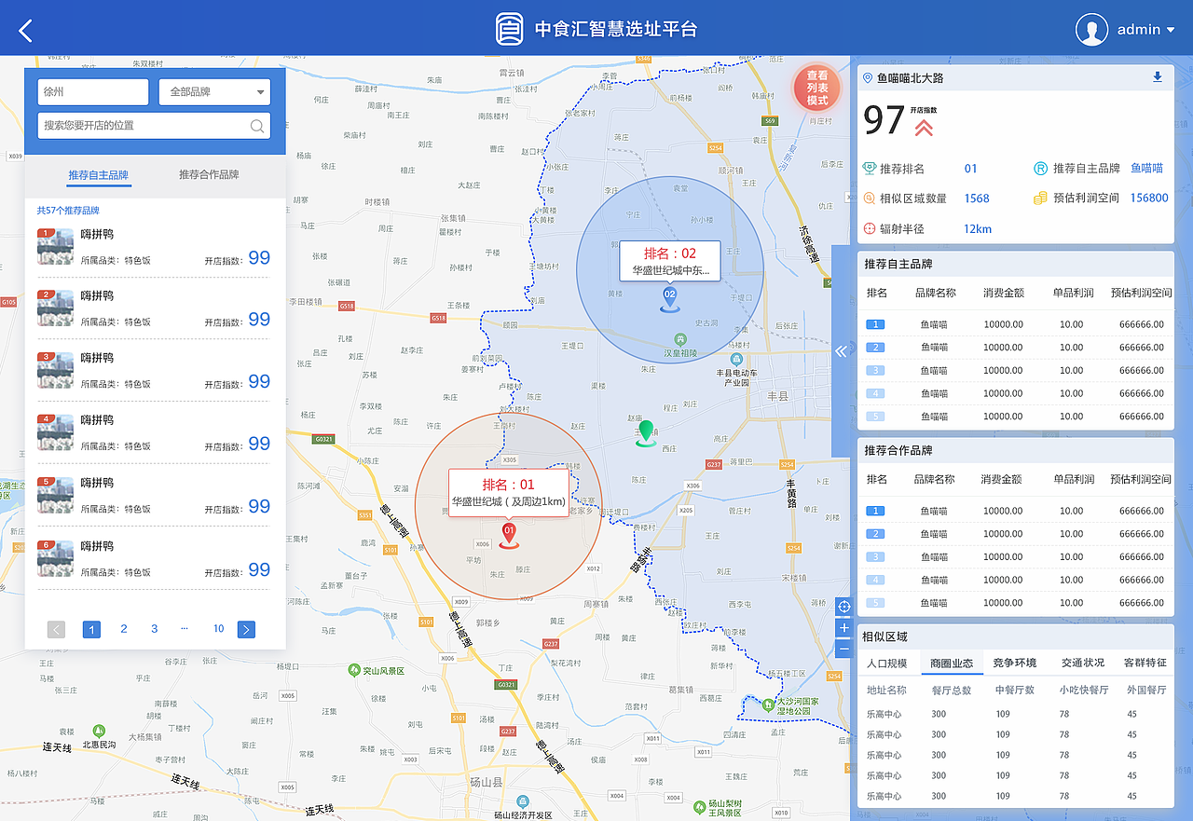Select page 3 in pagination
This screenshot has width=1193, height=821.
click(155, 629)
